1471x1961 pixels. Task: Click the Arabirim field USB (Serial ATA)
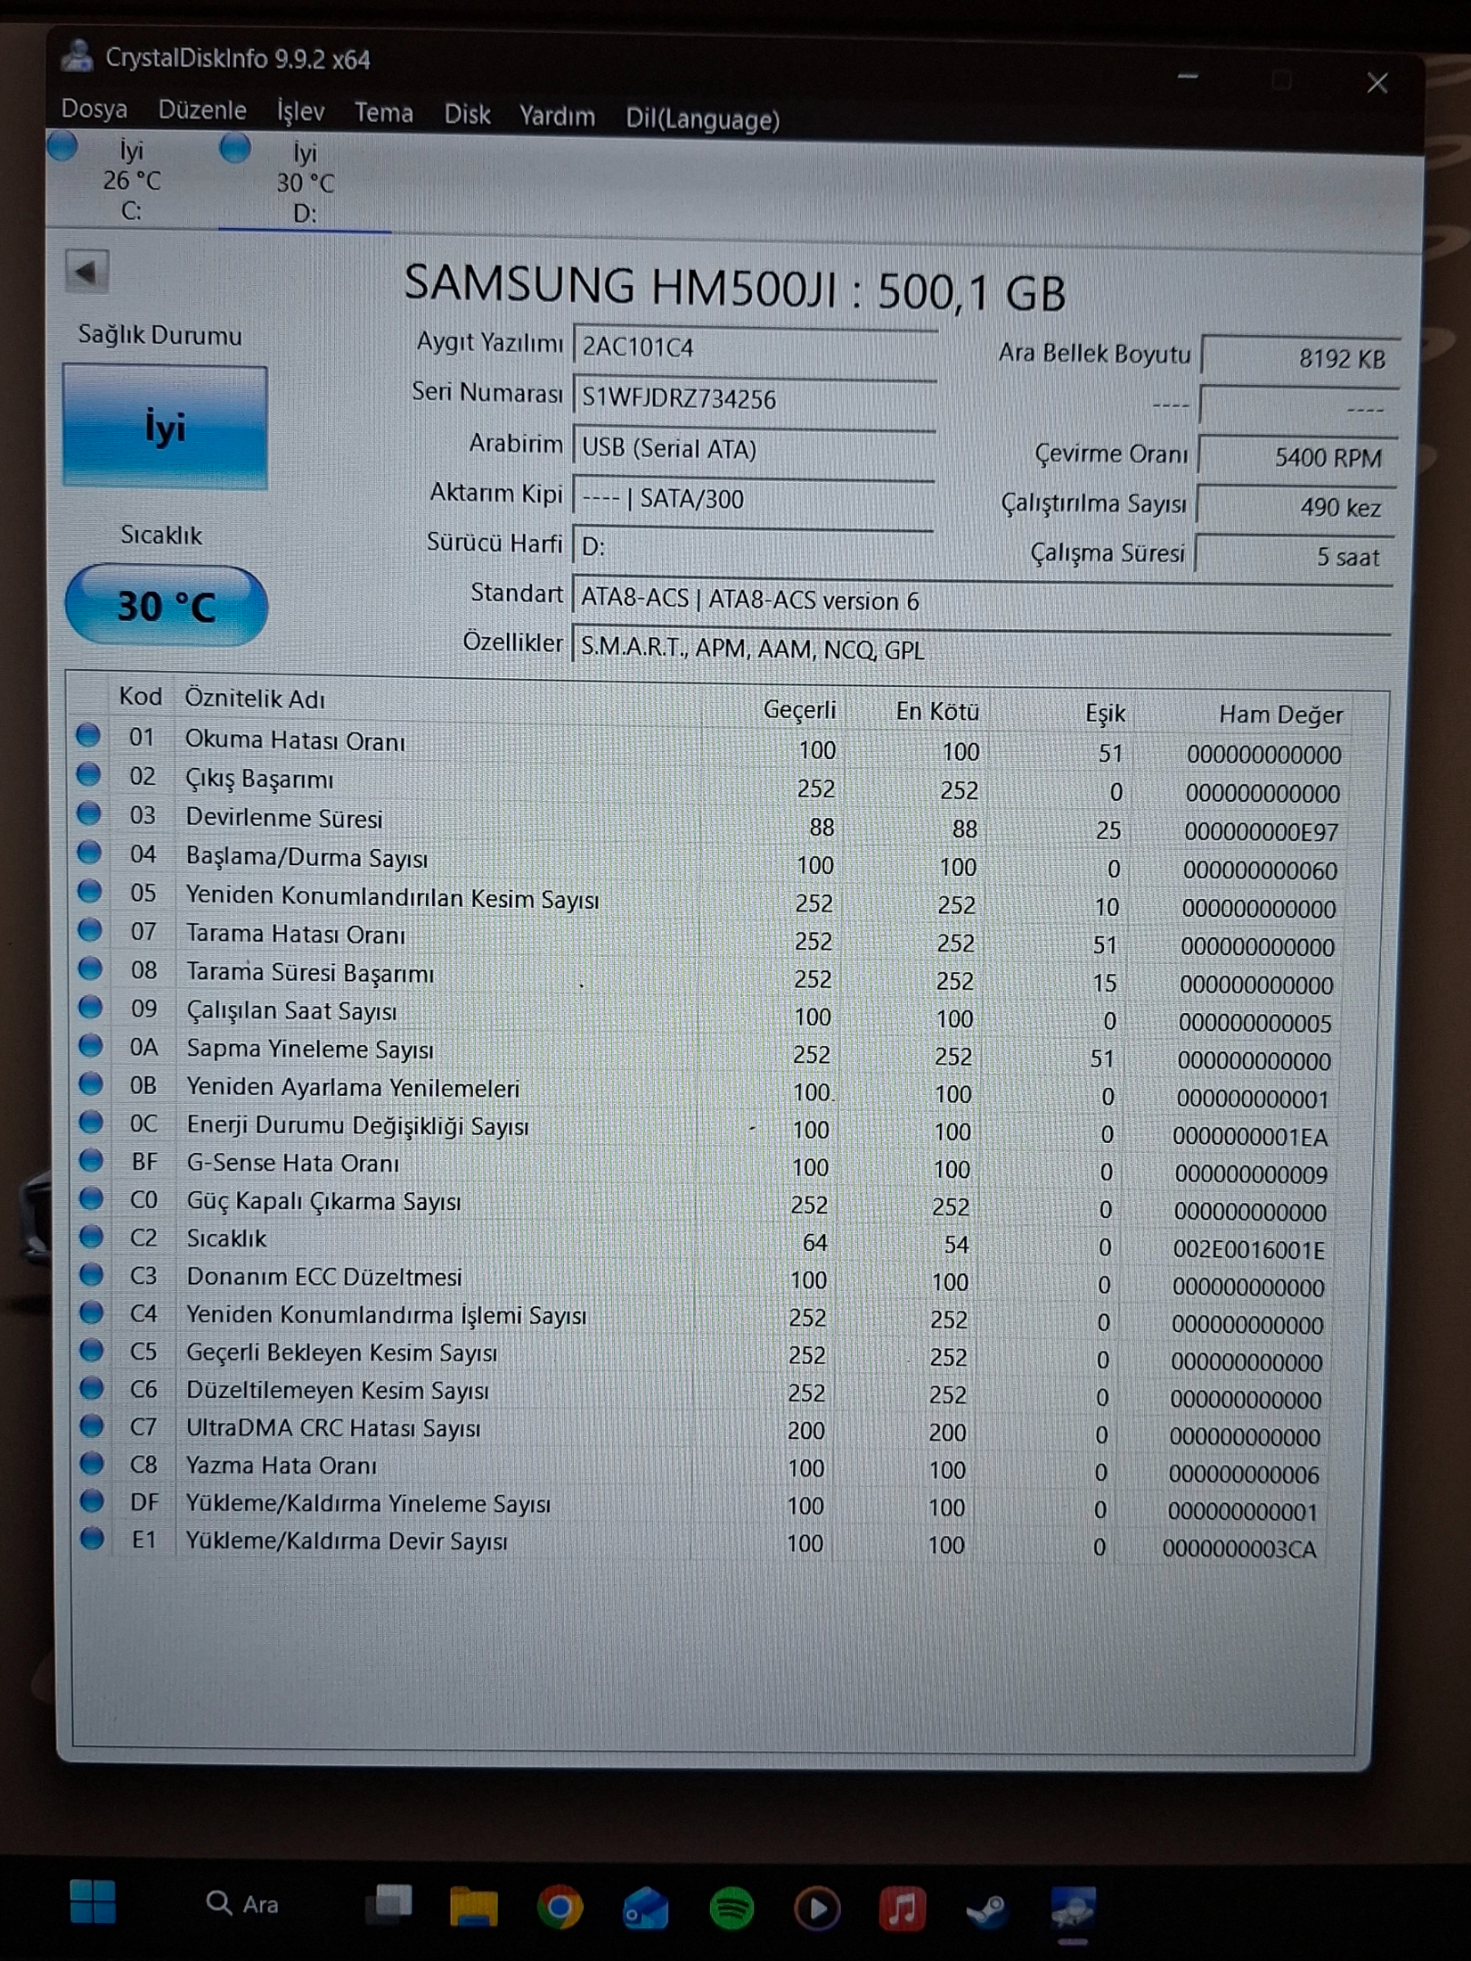pyautogui.click(x=754, y=448)
